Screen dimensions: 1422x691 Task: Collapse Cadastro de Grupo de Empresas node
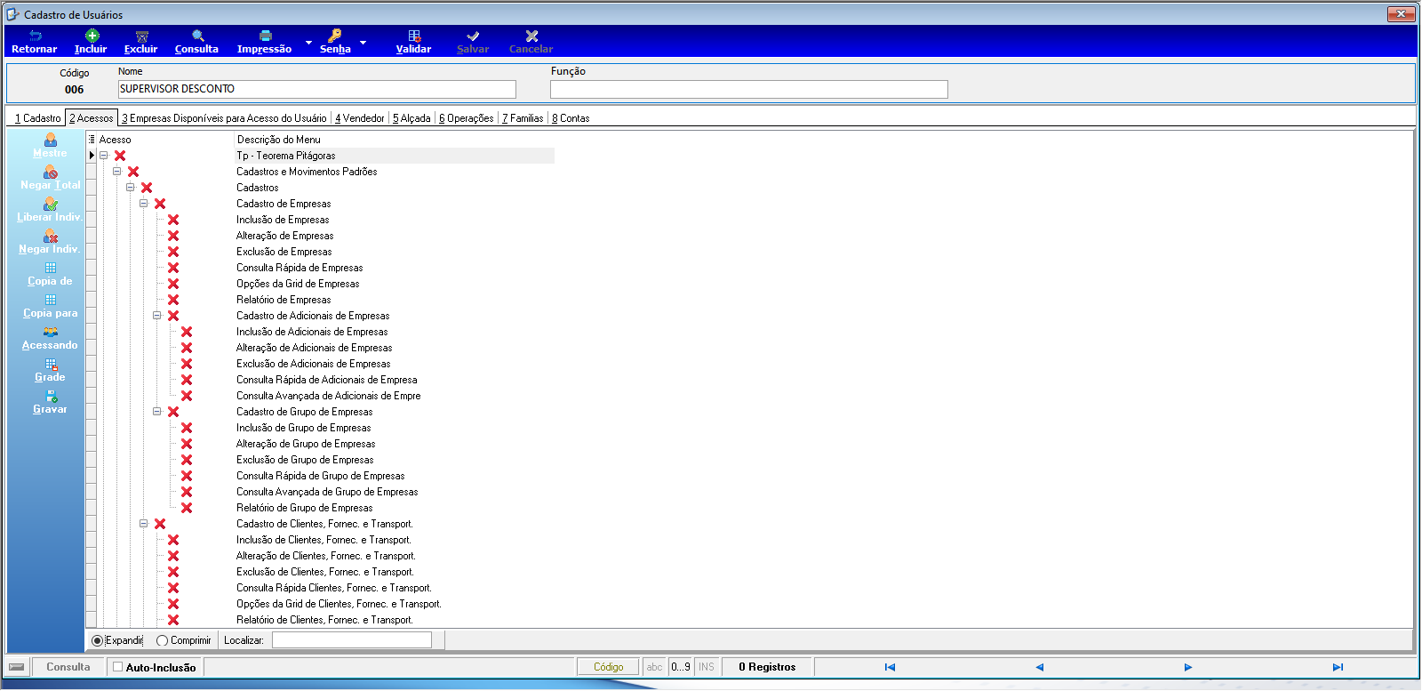[x=157, y=412]
